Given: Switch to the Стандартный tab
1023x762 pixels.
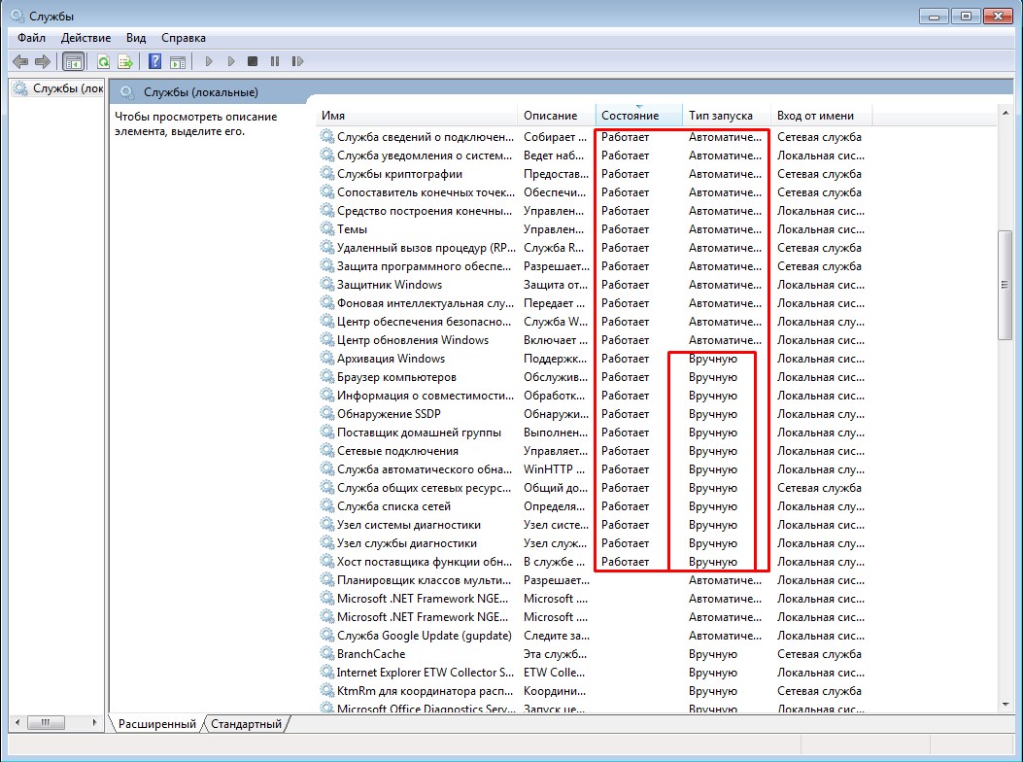Looking at the screenshot, I should (246, 723).
